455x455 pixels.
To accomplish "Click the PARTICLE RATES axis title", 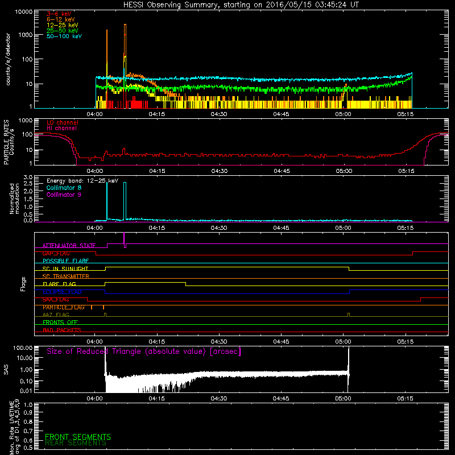I will pos(6,142).
